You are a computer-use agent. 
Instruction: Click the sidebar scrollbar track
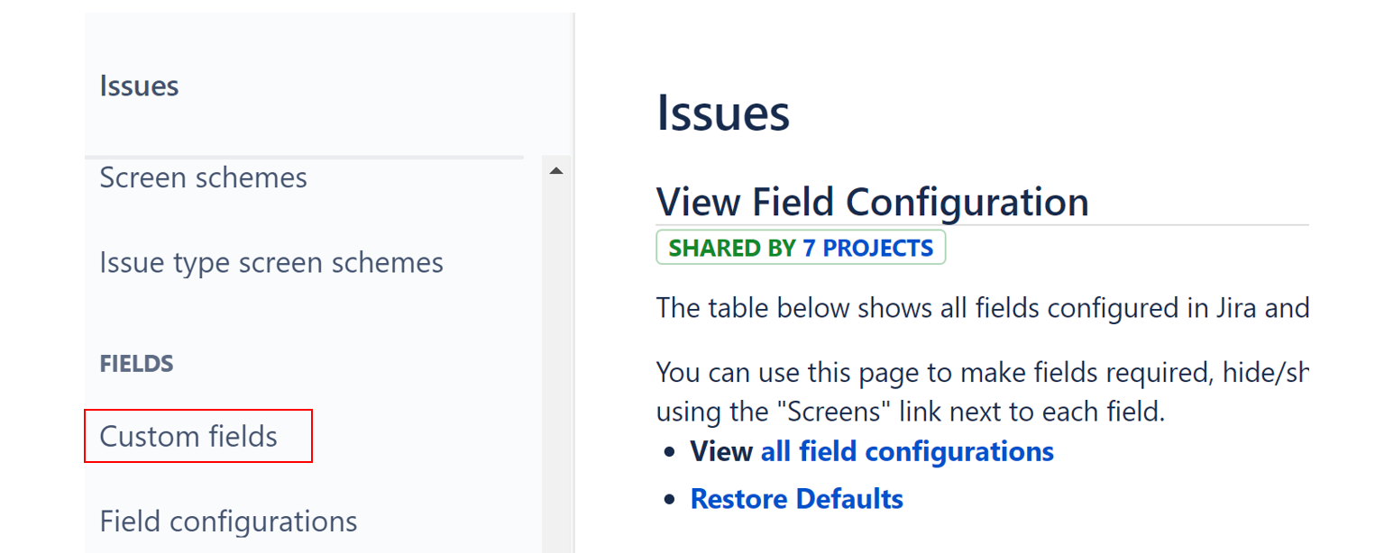556,360
